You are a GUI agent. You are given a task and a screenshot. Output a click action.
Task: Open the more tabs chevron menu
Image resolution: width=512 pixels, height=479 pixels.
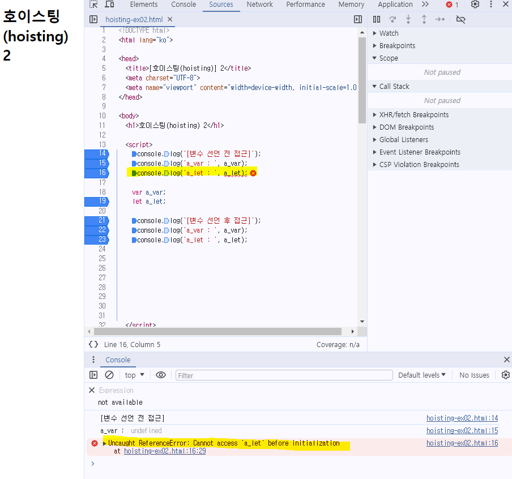[x=425, y=4]
